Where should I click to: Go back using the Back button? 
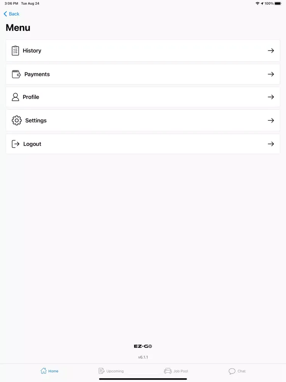click(11, 14)
